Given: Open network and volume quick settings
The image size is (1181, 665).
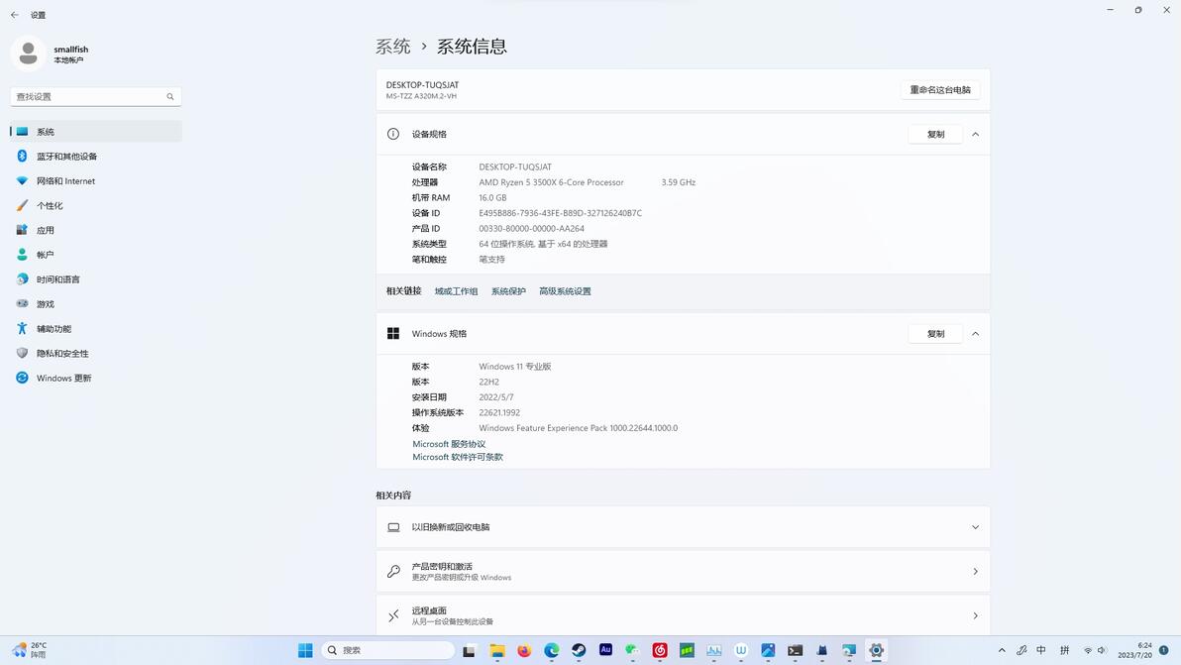Looking at the screenshot, I should click(x=1095, y=650).
